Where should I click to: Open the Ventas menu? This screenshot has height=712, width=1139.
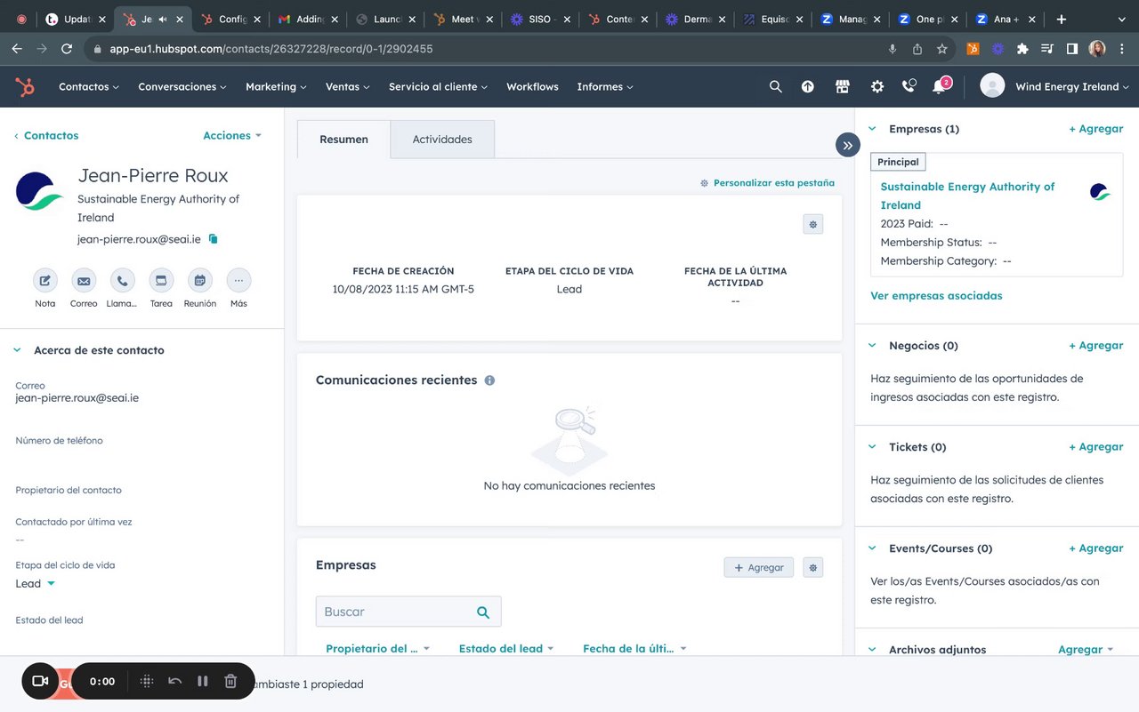[x=347, y=86]
